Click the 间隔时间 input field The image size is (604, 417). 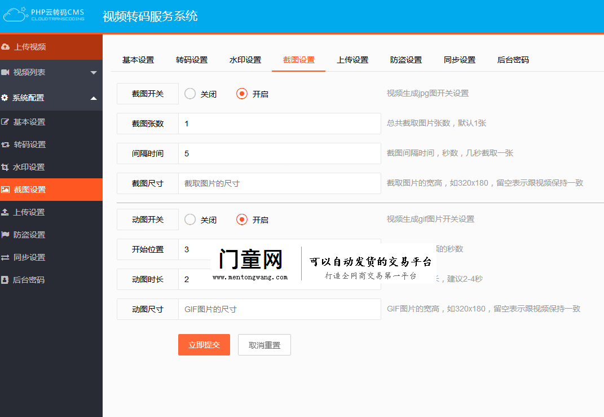(x=279, y=153)
